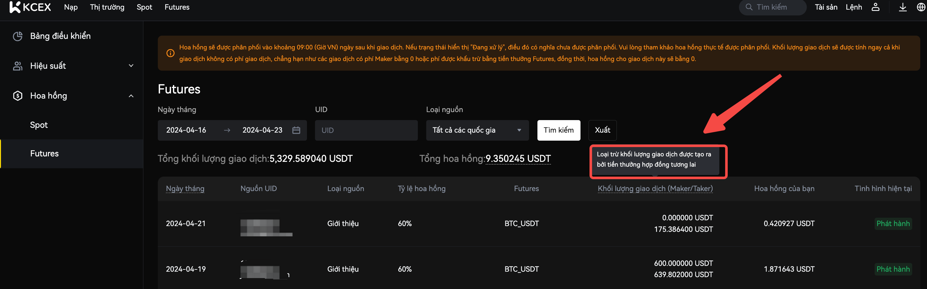
Task: Click the download app icon
Action: pos(903,7)
